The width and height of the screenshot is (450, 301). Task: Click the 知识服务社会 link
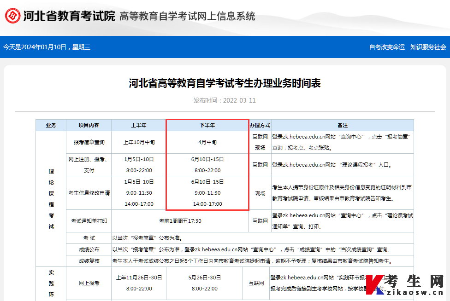428,47
